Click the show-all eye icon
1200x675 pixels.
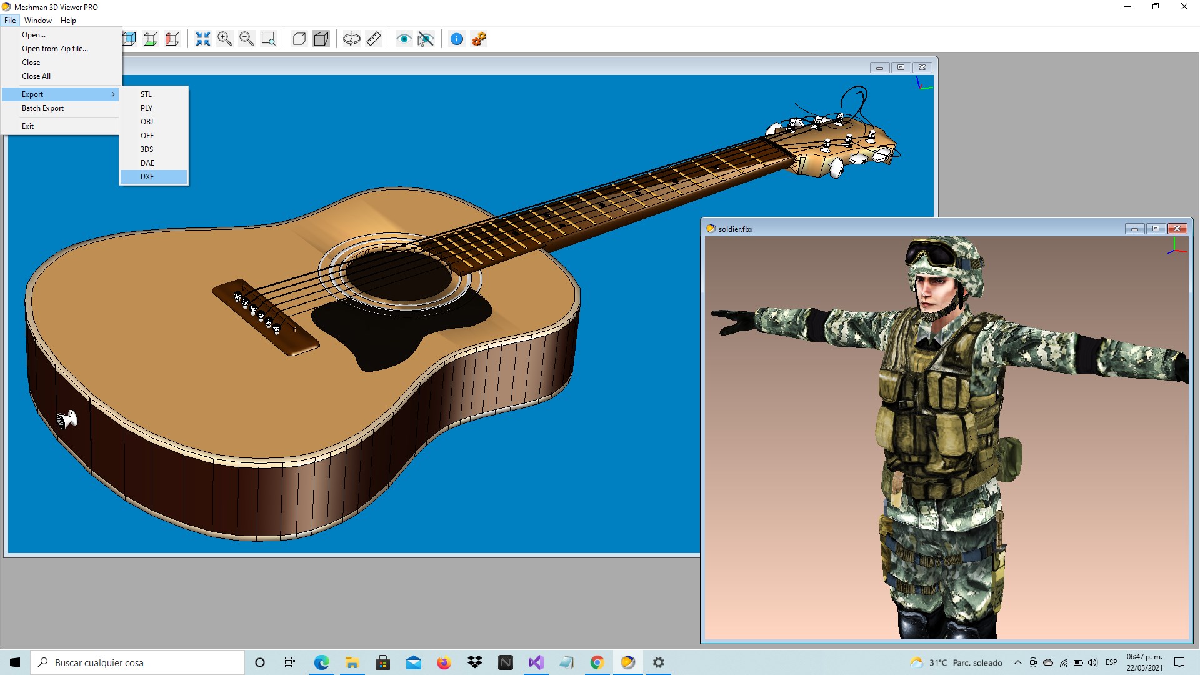coord(404,39)
